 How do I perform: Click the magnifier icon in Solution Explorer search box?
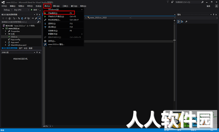[38, 22]
